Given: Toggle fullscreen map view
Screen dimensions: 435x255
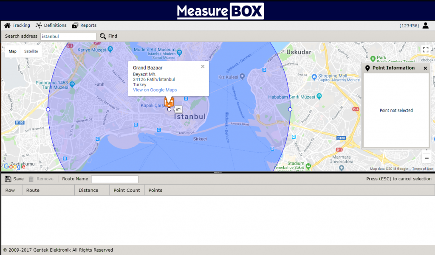Looking at the screenshot, I should (x=426, y=50).
